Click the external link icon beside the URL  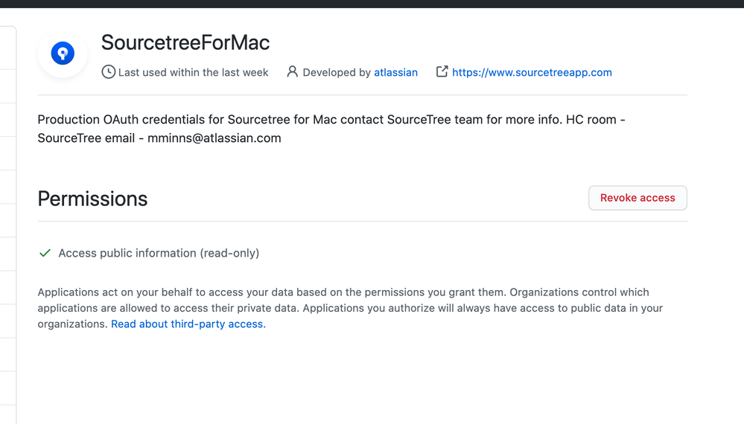pos(442,71)
